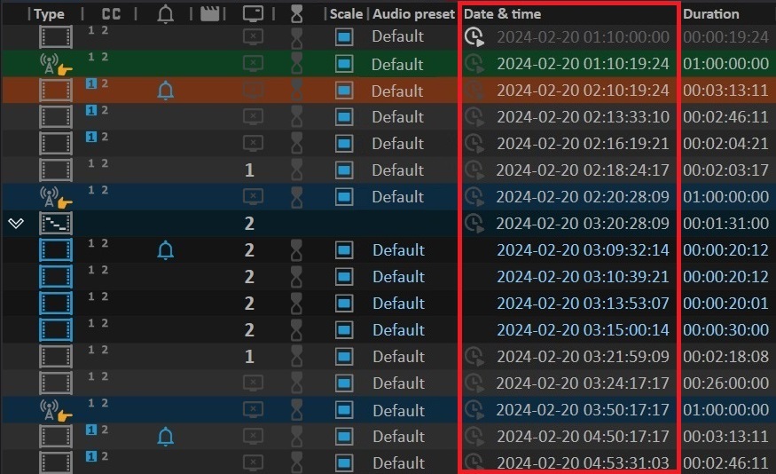Select duration 00:26:00:00
The height and width of the screenshot is (474, 776).
click(725, 383)
